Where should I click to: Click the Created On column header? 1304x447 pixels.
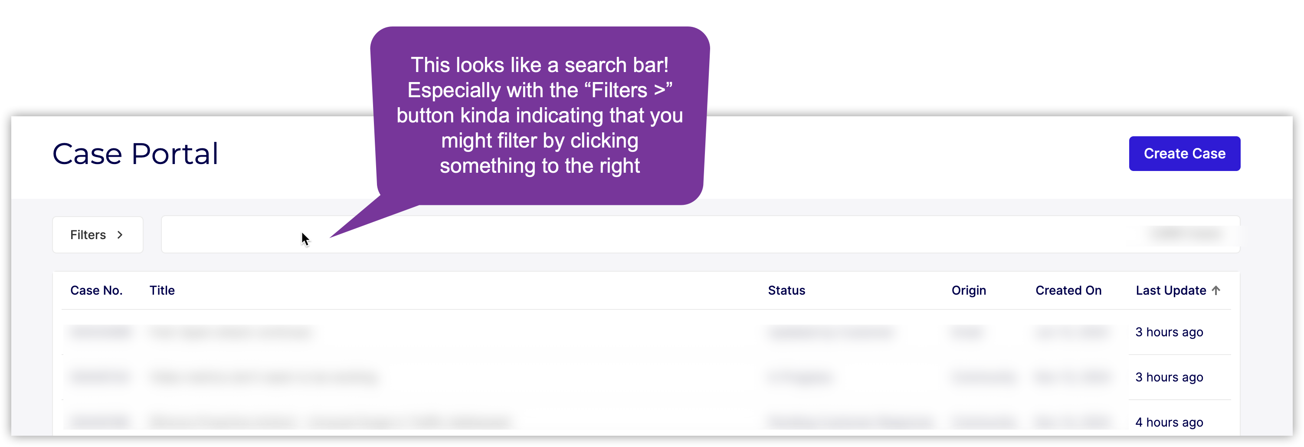click(1068, 291)
